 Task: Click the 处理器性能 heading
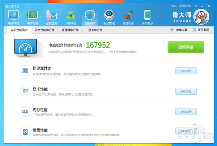click(42, 68)
